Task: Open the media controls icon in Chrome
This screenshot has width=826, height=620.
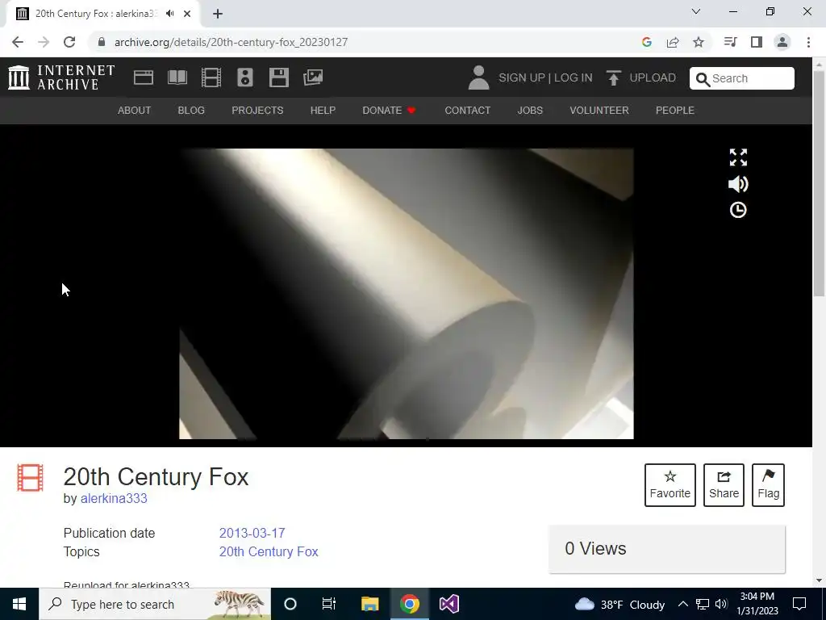Action: pyautogui.click(x=730, y=42)
